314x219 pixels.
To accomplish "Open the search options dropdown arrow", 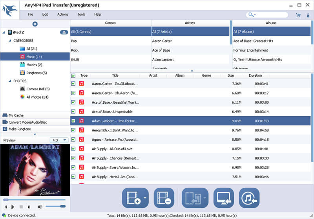I will tap(255, 15).
